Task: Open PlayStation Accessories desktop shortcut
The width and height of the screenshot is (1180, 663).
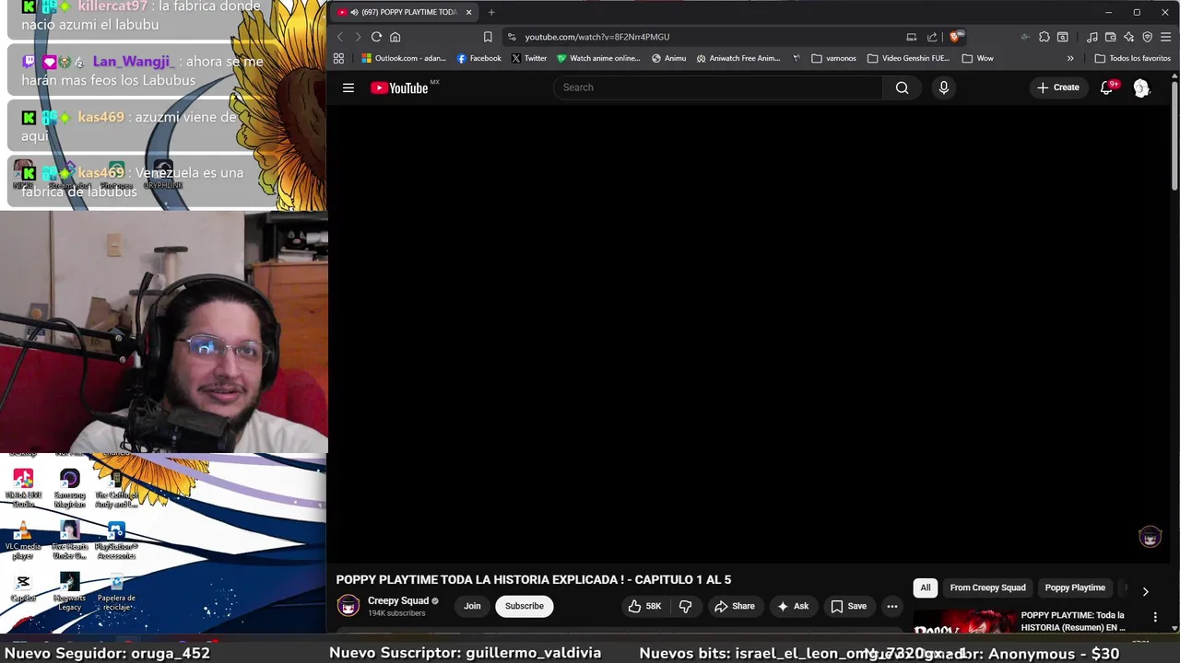Action: point(116,541)
